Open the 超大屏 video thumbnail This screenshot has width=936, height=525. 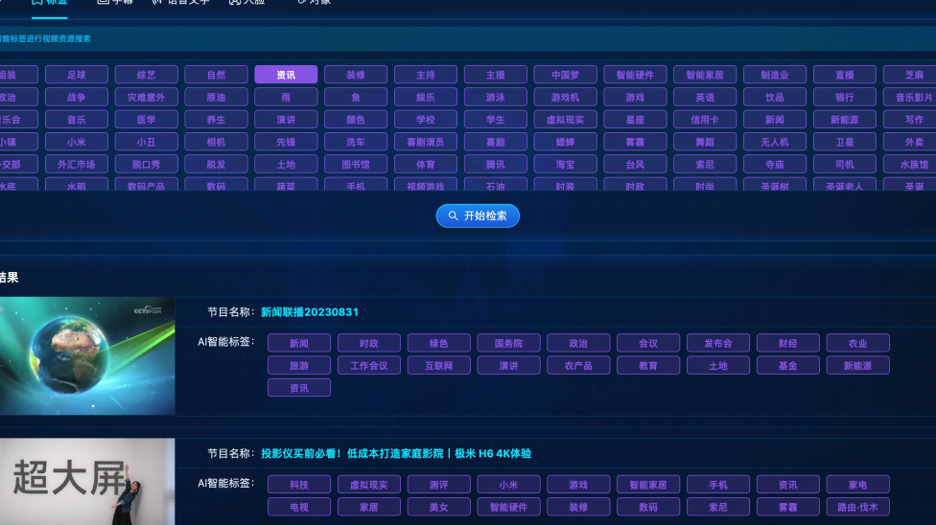pyautogui.click(x=87, y=482)
